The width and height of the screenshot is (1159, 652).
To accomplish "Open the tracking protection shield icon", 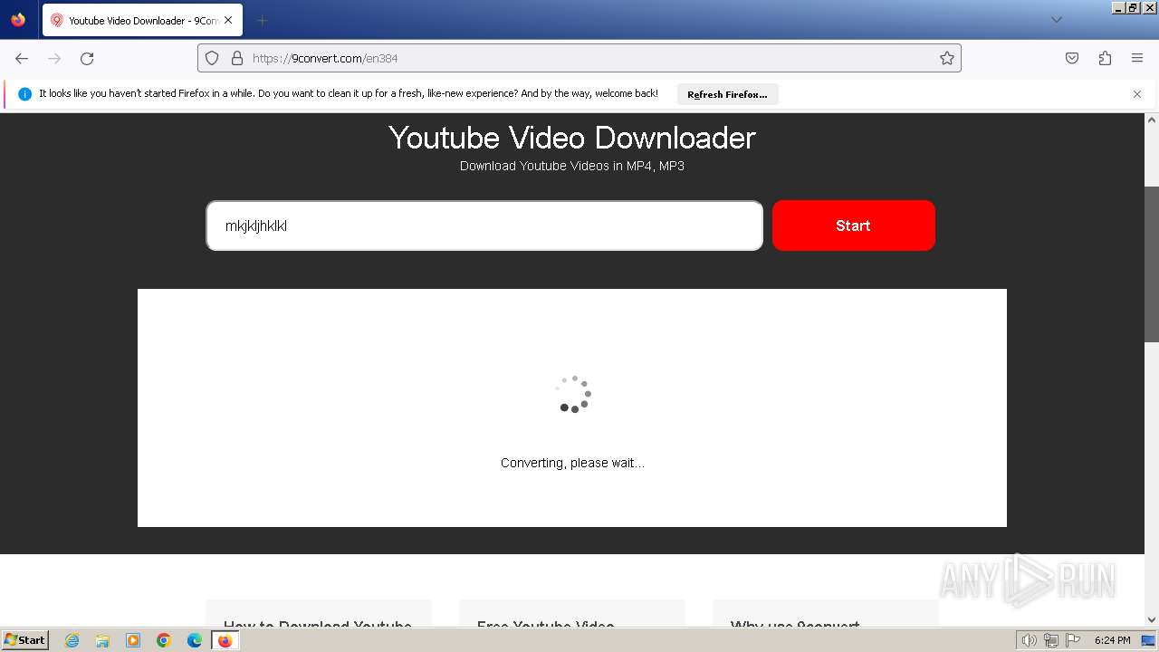I will [x=212, y=58].
